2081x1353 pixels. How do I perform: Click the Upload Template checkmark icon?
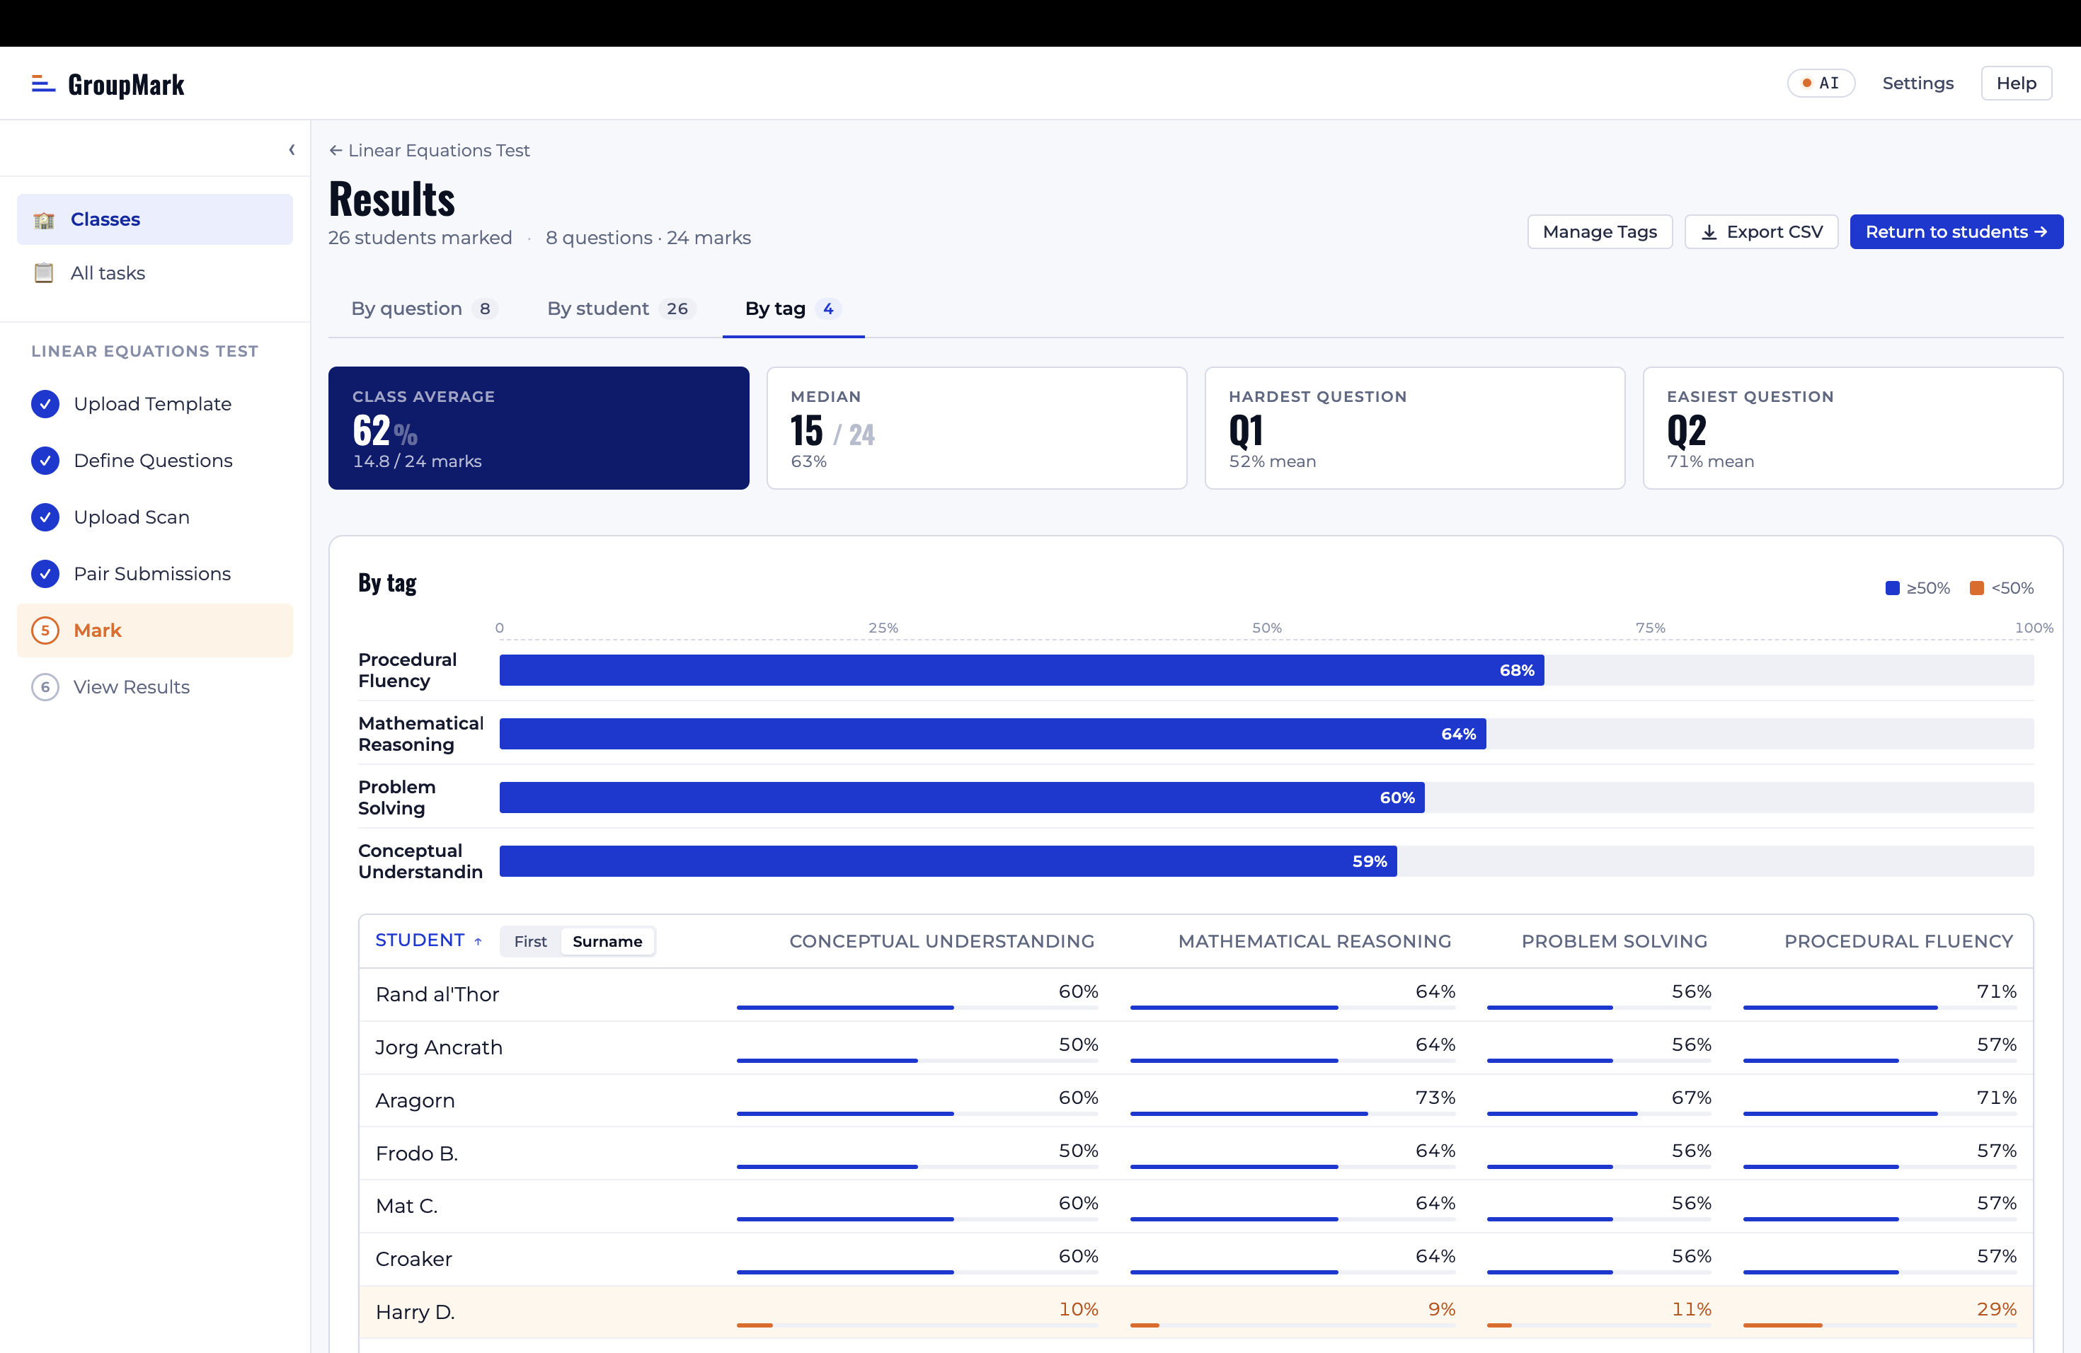(45, 404)
